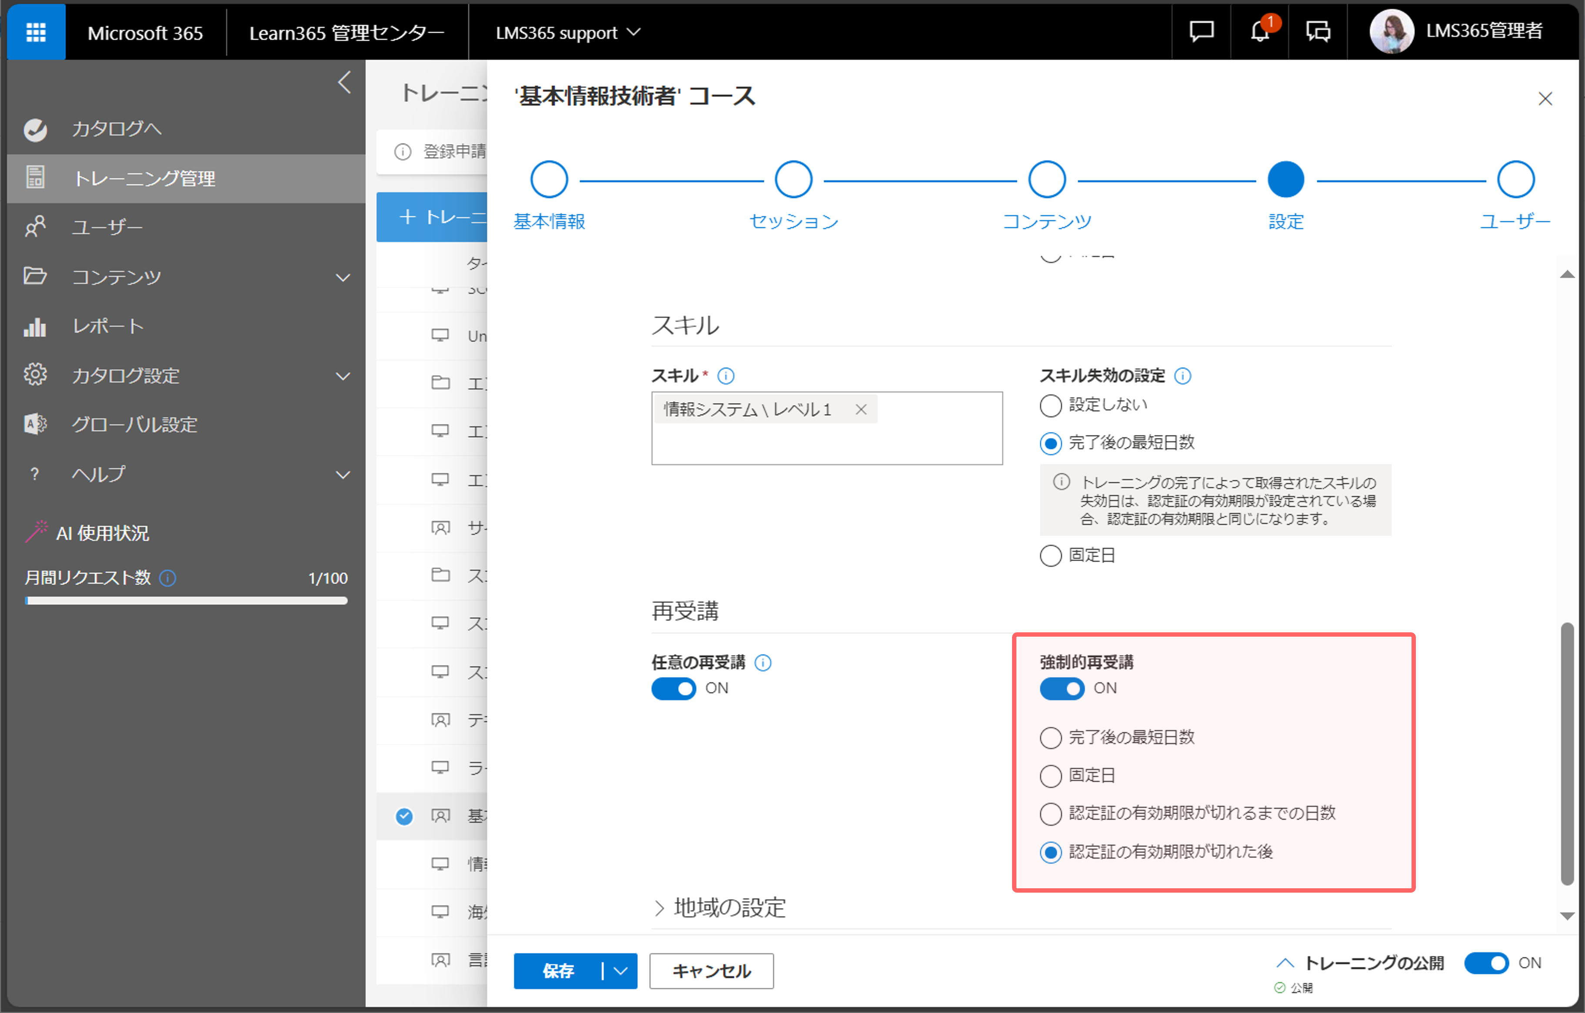
Task: Toggle 任意の再受講 switch off
Action: 673,689
